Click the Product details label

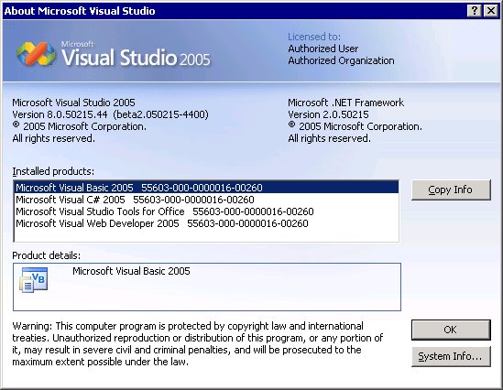(x=46, y=255)
